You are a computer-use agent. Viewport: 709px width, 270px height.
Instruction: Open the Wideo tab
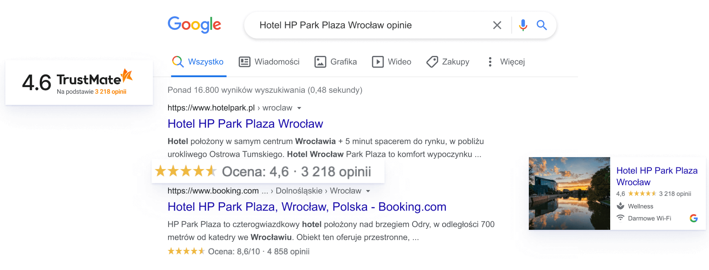coord(392,62)
